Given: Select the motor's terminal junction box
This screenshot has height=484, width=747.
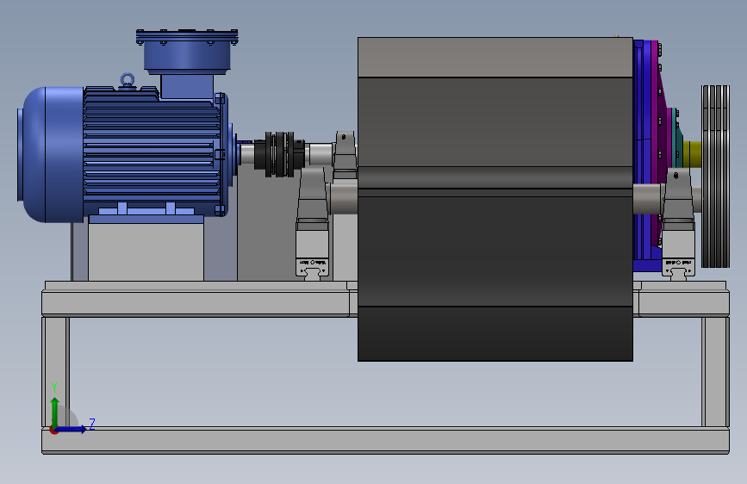Looking at the screenshot, I should [x=187, y=53].
